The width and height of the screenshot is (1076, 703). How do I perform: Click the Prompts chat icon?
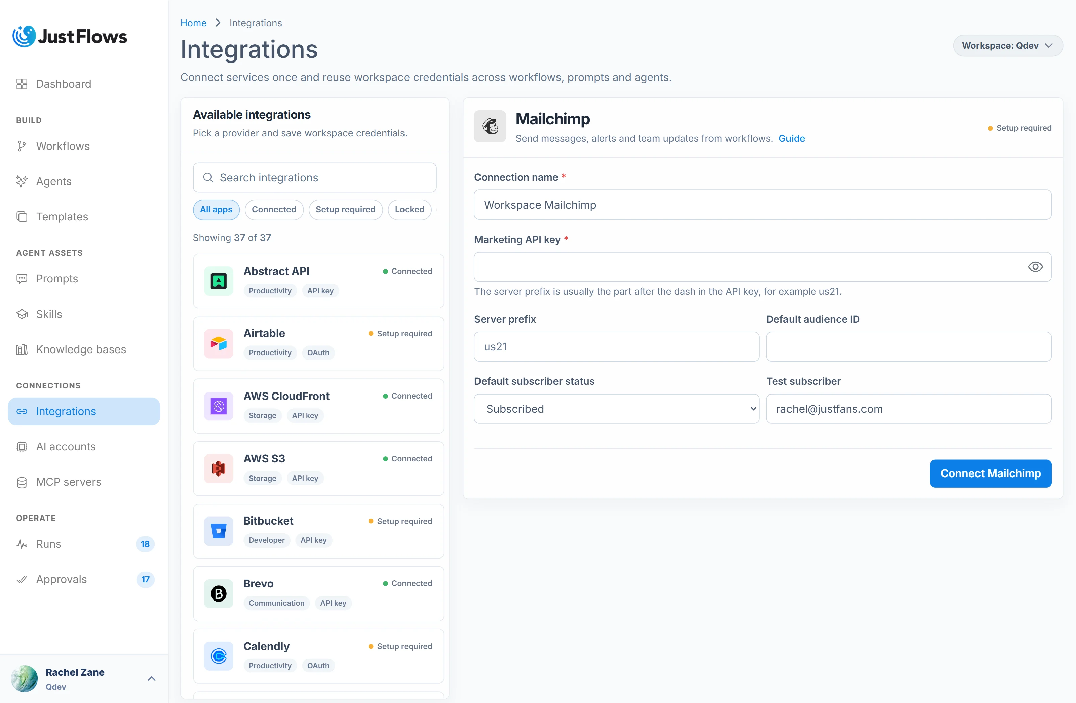click(x=22, y=279)
